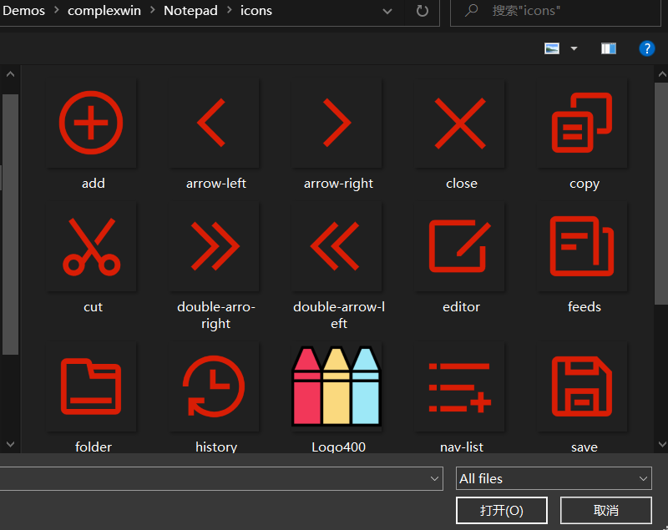Click the file list vertical scrollbar thumb

[661, 194]
